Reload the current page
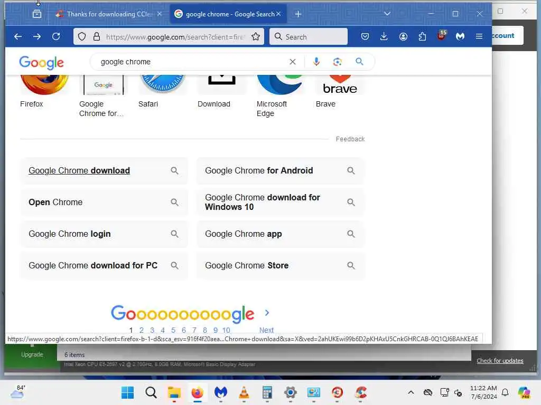The height and width of the screenshot is (405, 541). pyautogui.click(x=56, y=36)
